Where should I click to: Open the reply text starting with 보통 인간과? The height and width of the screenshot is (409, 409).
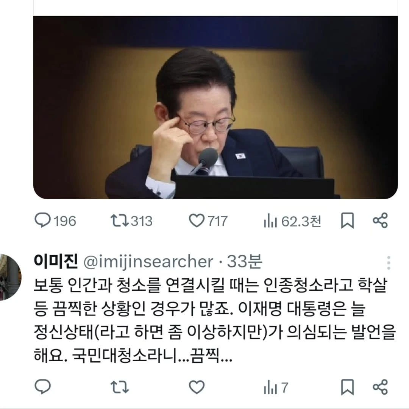coord(215,320)
